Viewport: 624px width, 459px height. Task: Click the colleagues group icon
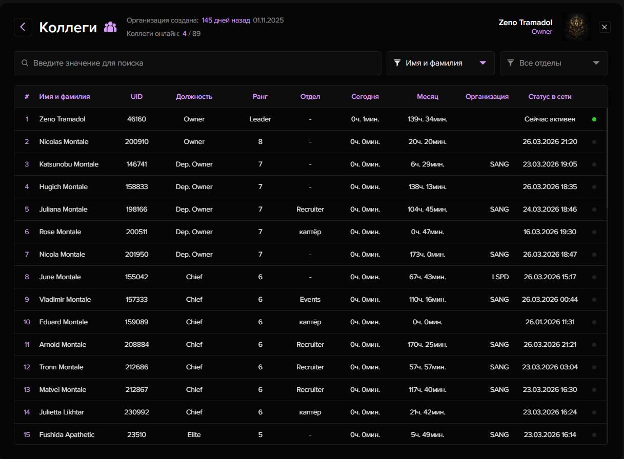point(110,27)
